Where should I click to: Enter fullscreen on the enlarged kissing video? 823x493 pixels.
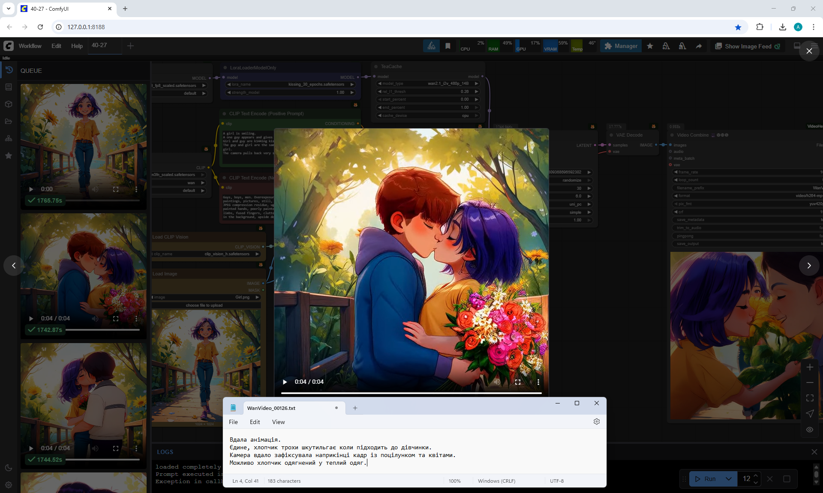(518, 382)
